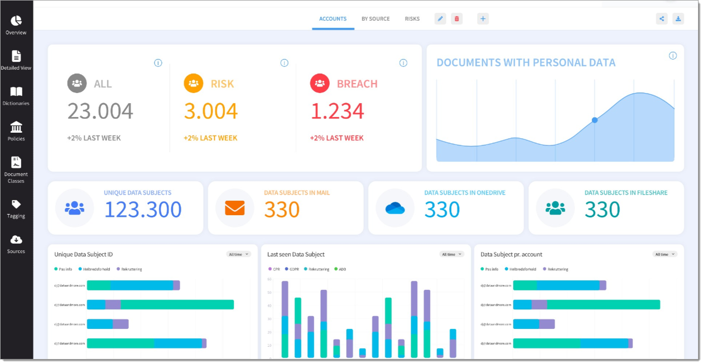Click the pencil edit icon
The height and width of the screenshot is (364, 703).
440,19
